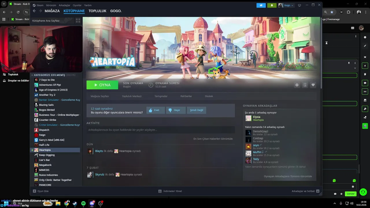Image resolution: width=370 pixels, height=208 pixels.
Task: Click Kütüphane Ana Sayfası button
Action: [x=52, y=21]
